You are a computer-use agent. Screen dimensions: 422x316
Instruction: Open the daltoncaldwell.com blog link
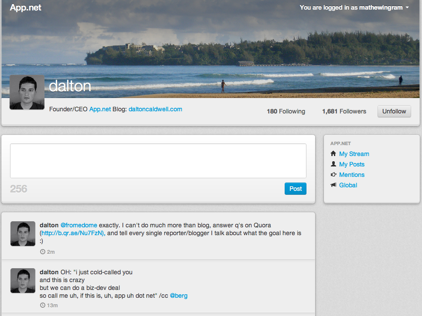[x=155, y=109]
